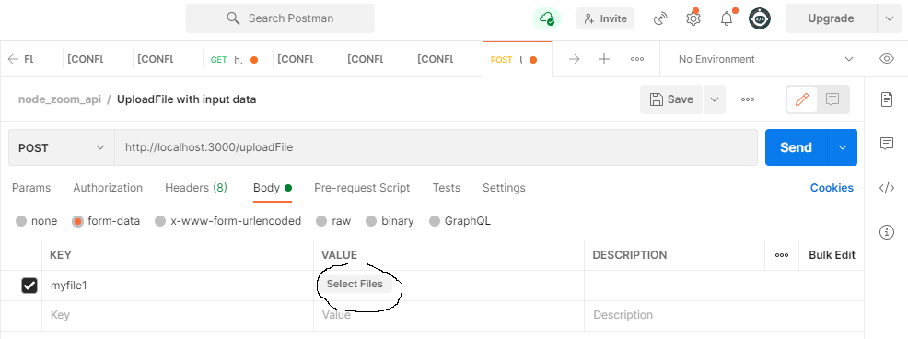The image size is (908, 339).
Task: Open the node_zoom_api collection breadcrumb
Action: (60, 99)
